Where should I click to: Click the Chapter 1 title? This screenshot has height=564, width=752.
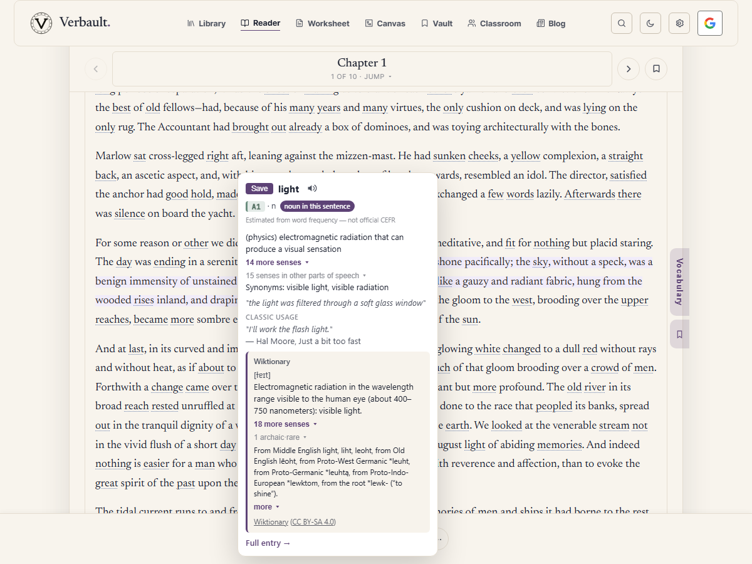coord(362,63)
